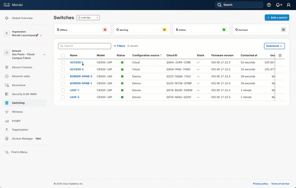
Task: Tick the LEAF-2 row checkbox
Action: 63,97
